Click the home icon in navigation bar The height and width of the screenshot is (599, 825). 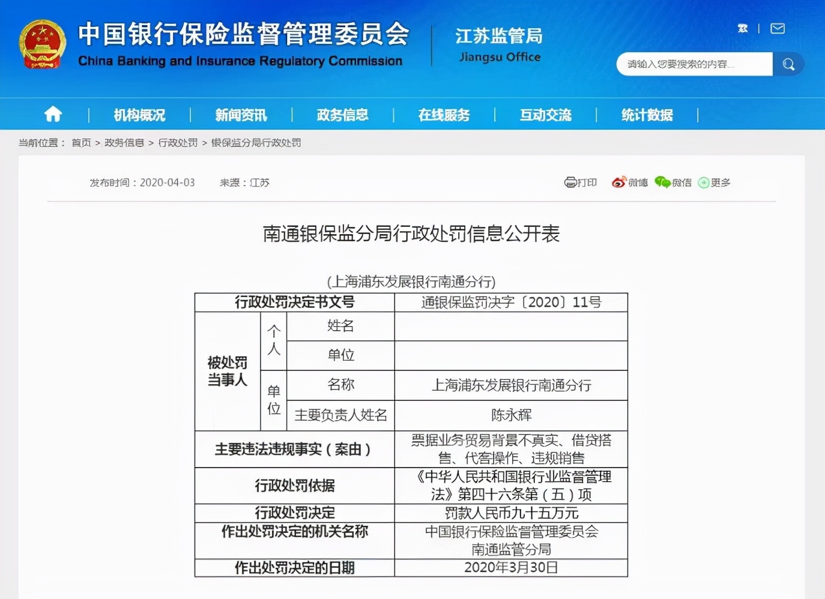point(53,114)
